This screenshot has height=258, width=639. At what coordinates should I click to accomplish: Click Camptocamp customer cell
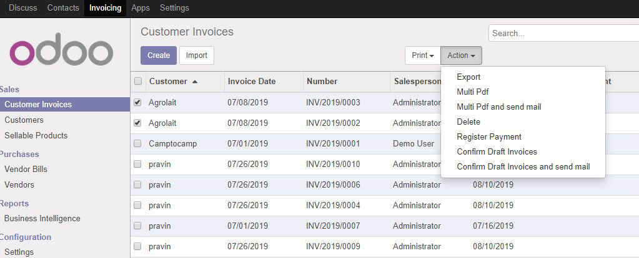[x=173, y=143]
